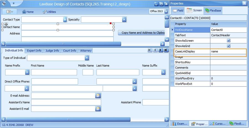Click the Assistant Phone input field
Image resolution: width=249 pixels, height=128 pixels.
[155, 102]
